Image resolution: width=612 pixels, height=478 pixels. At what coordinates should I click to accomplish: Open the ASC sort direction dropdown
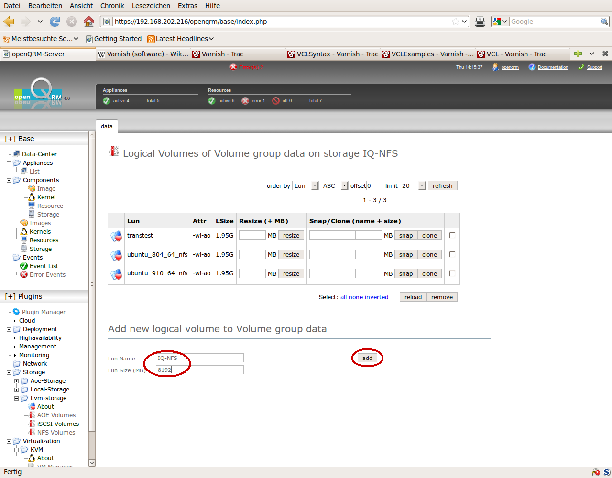[334, 185]
